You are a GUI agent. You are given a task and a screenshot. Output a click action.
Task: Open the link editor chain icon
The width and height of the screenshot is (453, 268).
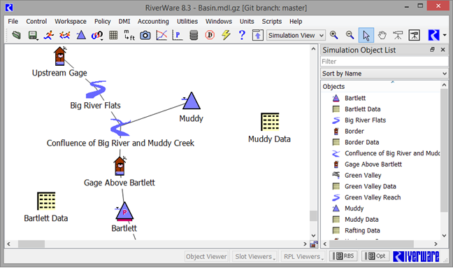[x=97, y=36]
